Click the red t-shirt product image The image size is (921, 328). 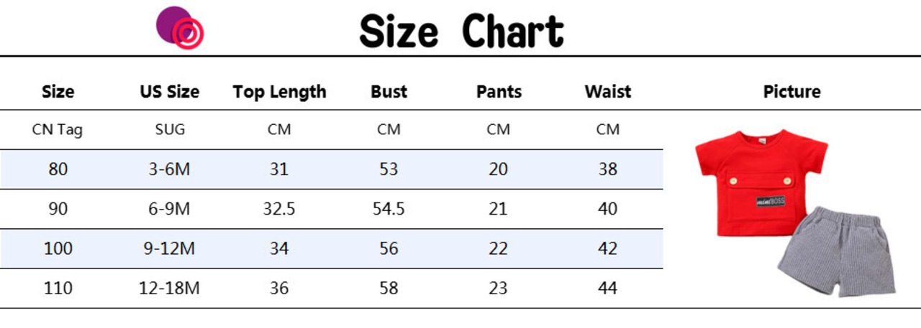[761, 182]
